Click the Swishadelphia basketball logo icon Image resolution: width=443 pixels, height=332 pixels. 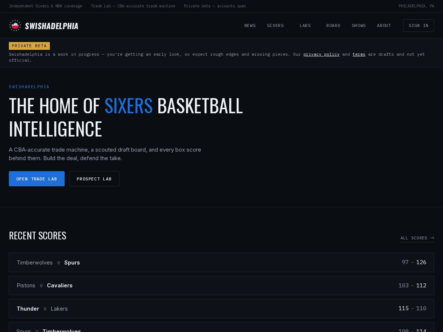(15, 25)
